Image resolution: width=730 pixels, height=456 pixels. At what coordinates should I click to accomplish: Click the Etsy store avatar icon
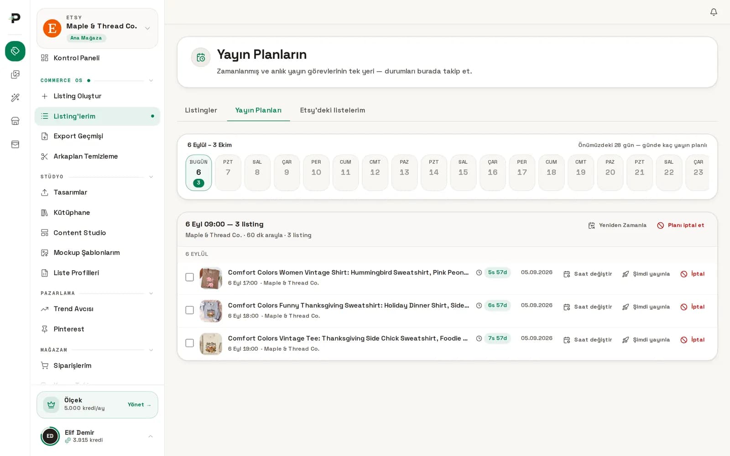click(x=52, y=28)
